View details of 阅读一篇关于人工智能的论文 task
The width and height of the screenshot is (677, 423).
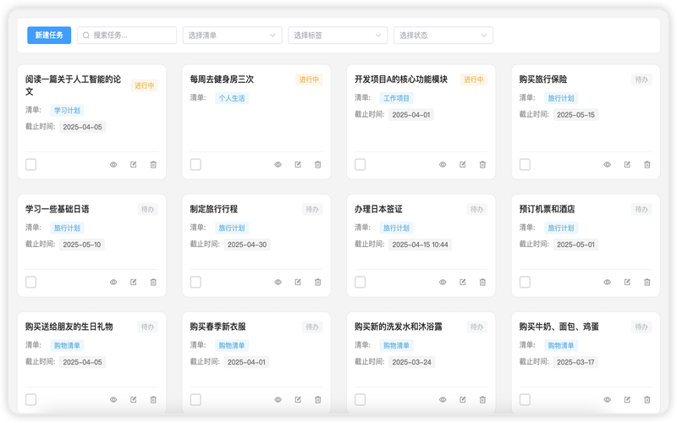113,164
